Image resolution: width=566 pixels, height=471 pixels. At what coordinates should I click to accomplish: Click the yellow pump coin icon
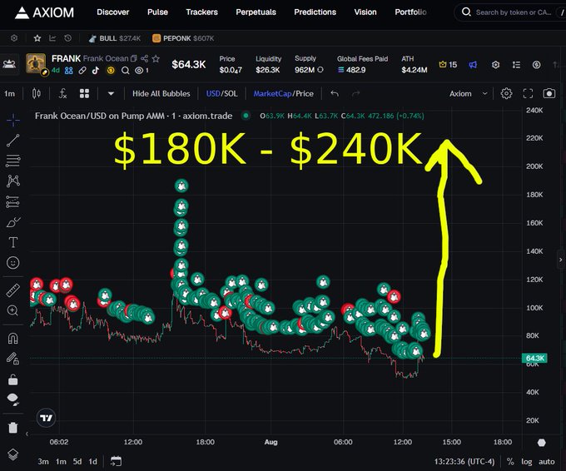pos(111,71)
